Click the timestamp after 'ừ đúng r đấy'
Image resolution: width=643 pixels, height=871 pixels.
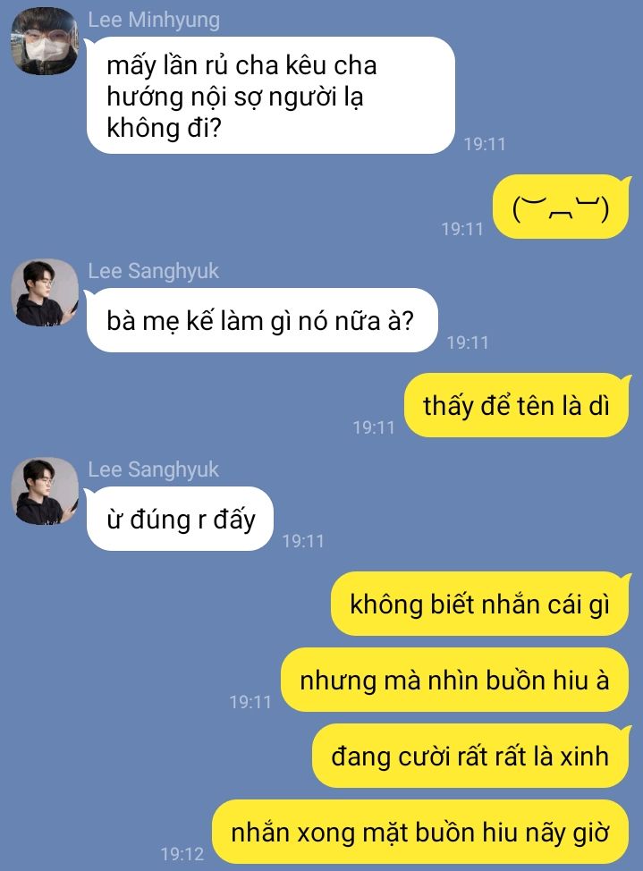click(303, 541)
